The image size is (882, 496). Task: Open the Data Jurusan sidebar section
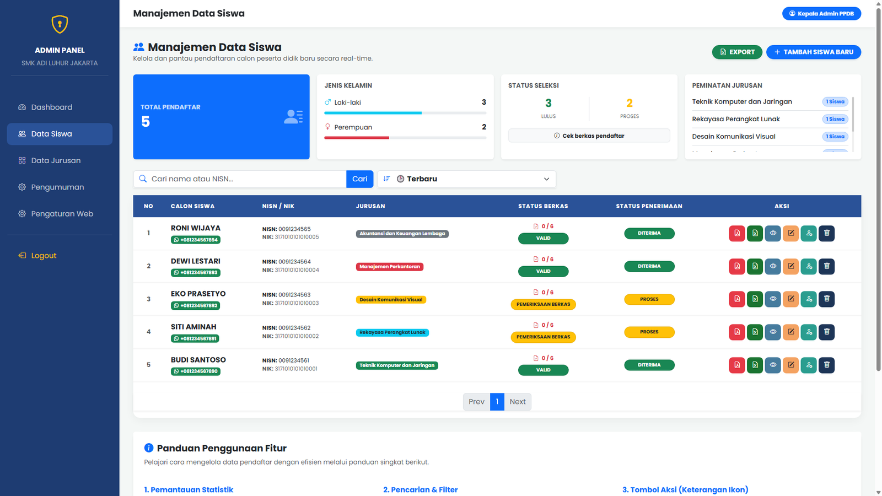tap(59, 160)
